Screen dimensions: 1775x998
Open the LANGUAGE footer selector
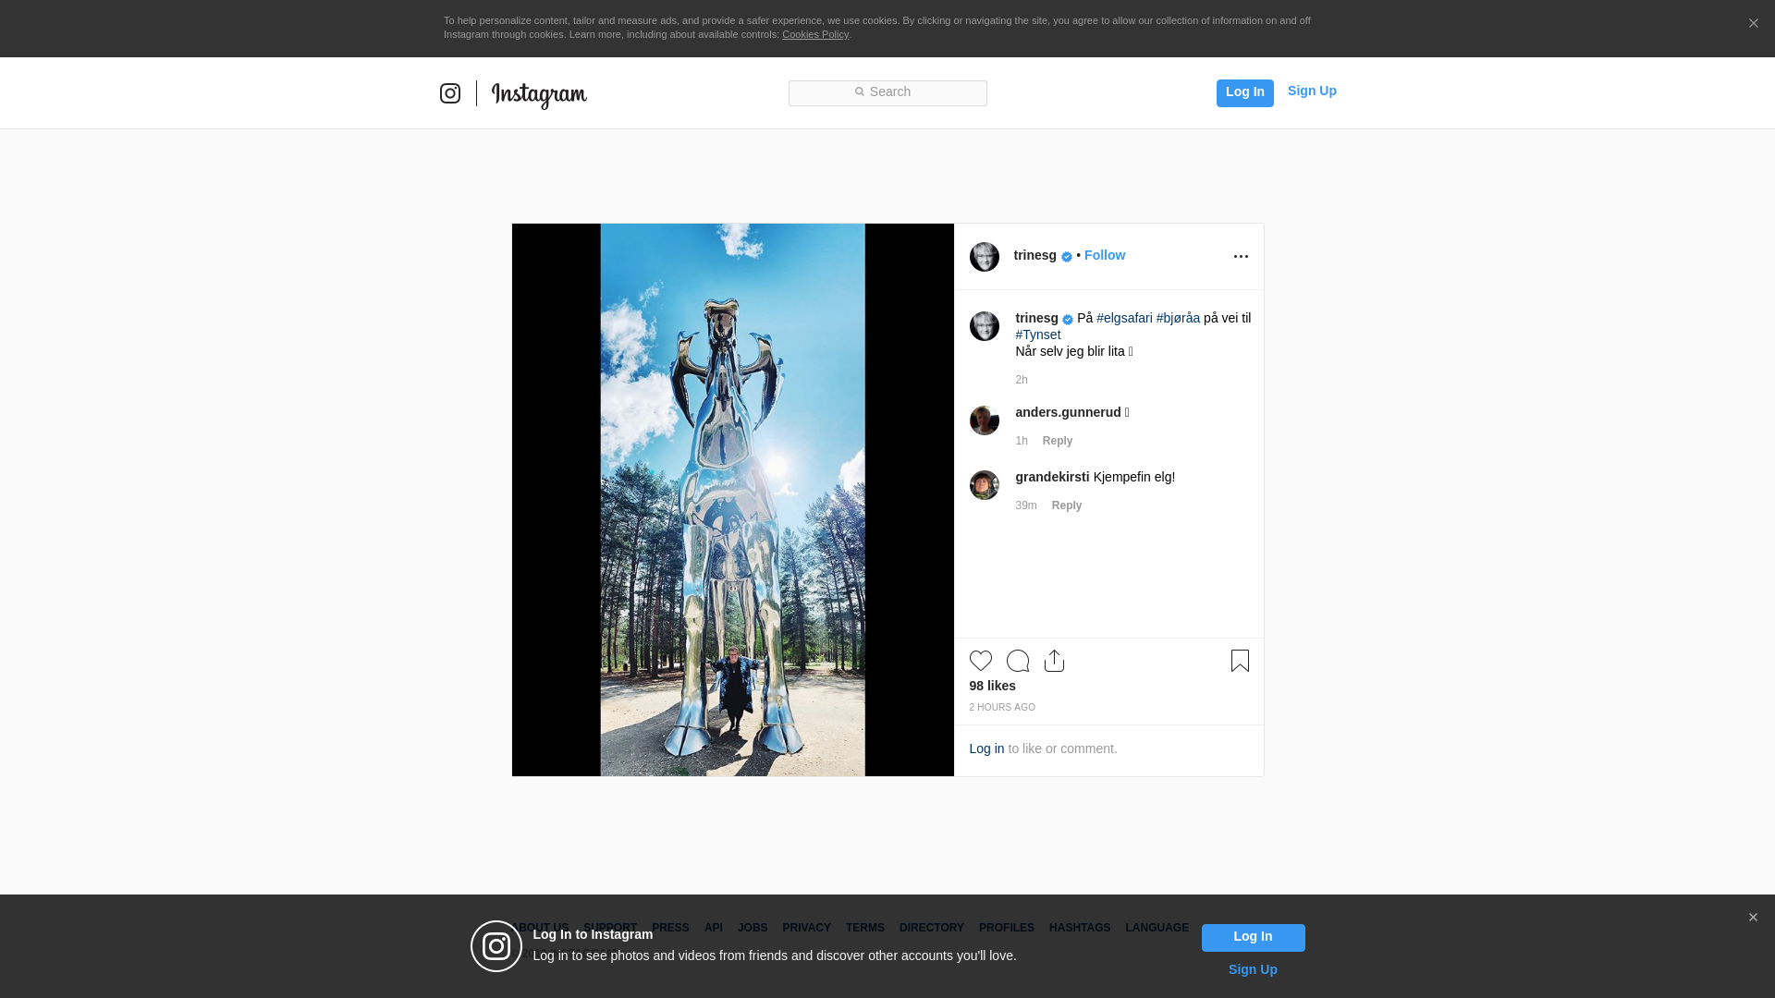1157,928
